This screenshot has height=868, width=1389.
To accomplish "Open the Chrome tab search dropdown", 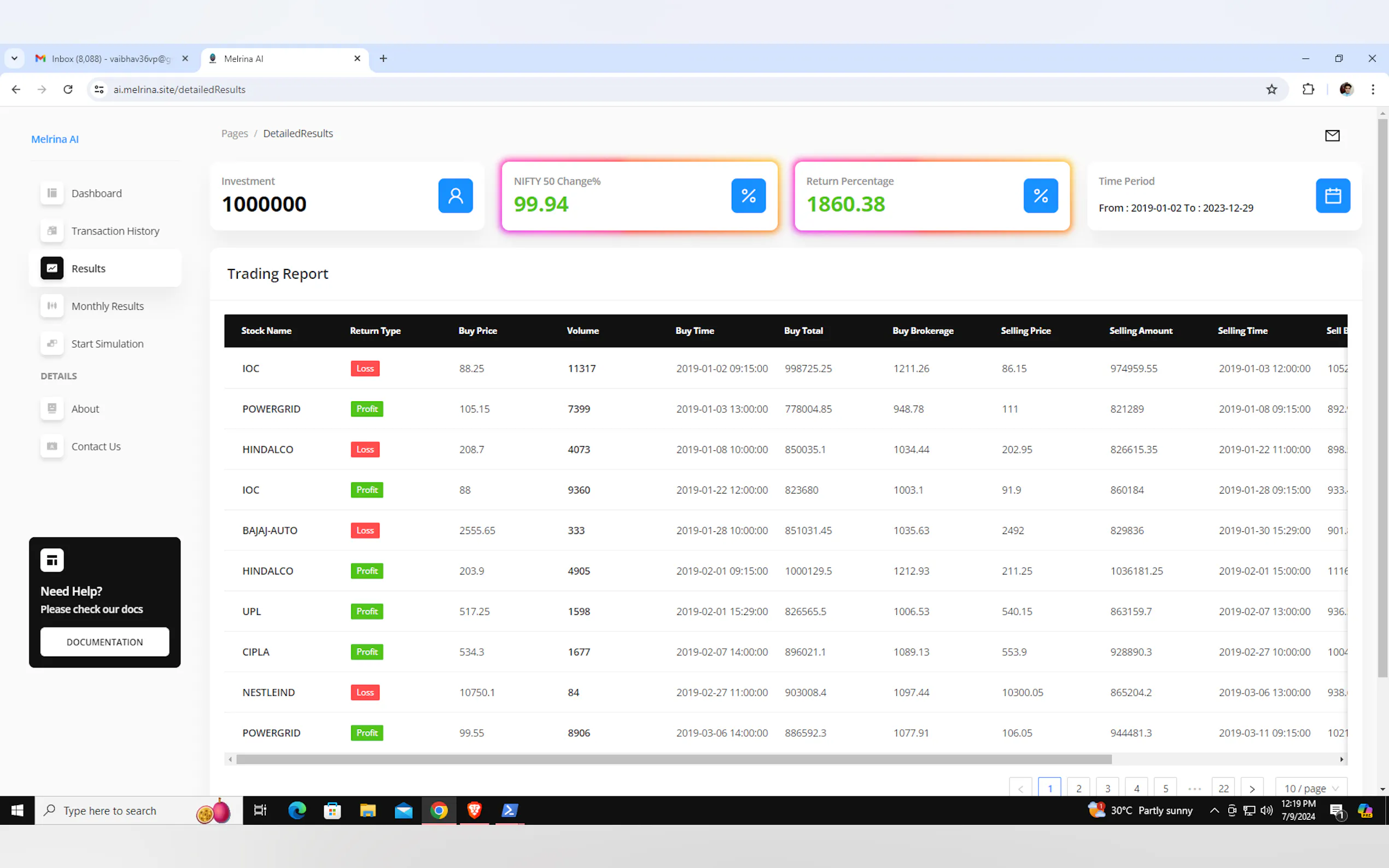I will coord(14,58).
